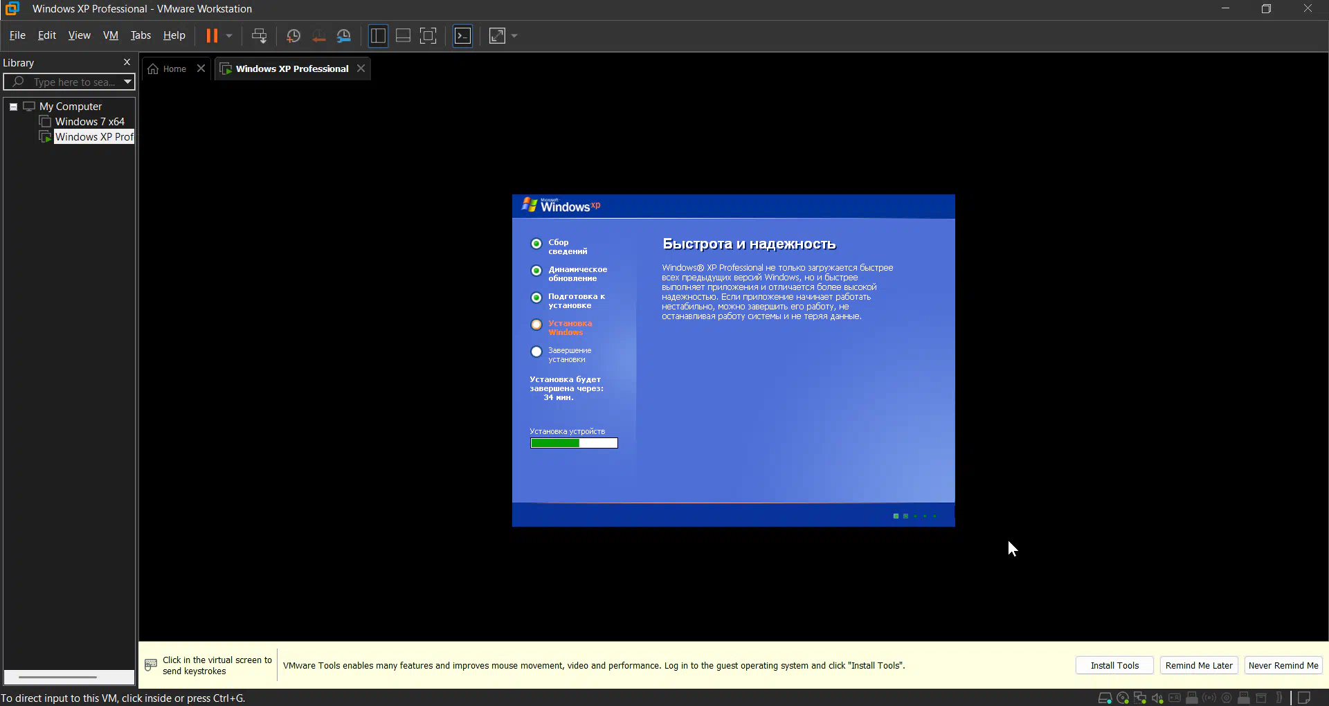
Task: Open the VM menu
Action: (111, 35)
